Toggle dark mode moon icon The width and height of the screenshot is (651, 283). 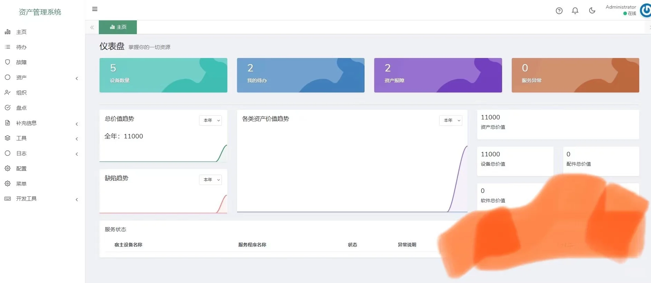592,11
